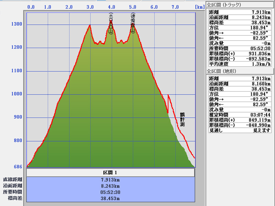Select 累積標高(+) 931.036m in track panel
This screenshot has height=206, width=275.
pyautogui.click(x=240, y=54)
